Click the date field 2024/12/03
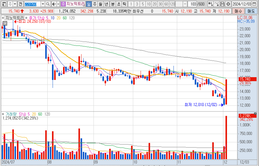The height and width of the screenshot is (166, 259). (242, 4)
